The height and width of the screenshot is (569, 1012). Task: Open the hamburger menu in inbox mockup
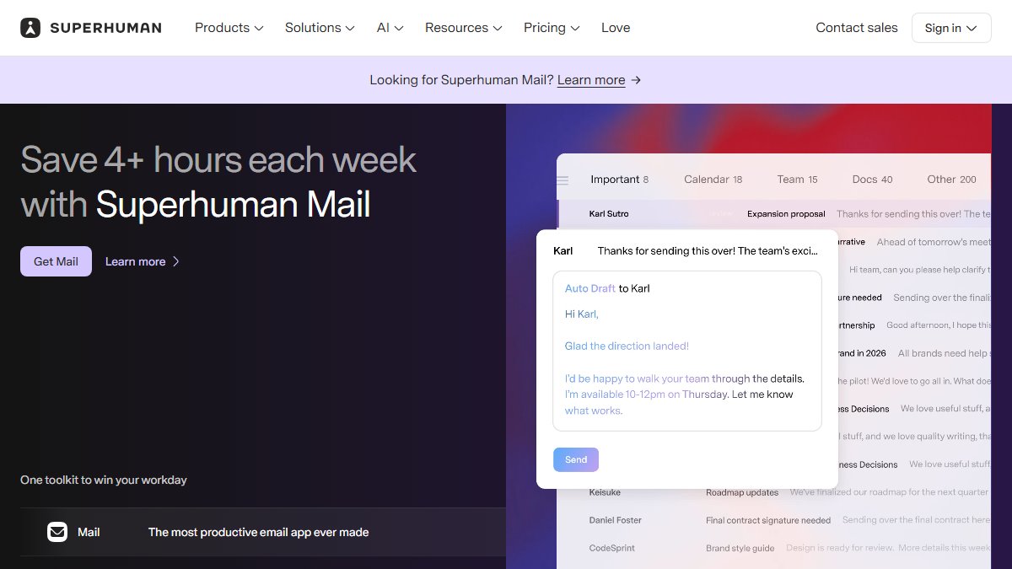563,180
